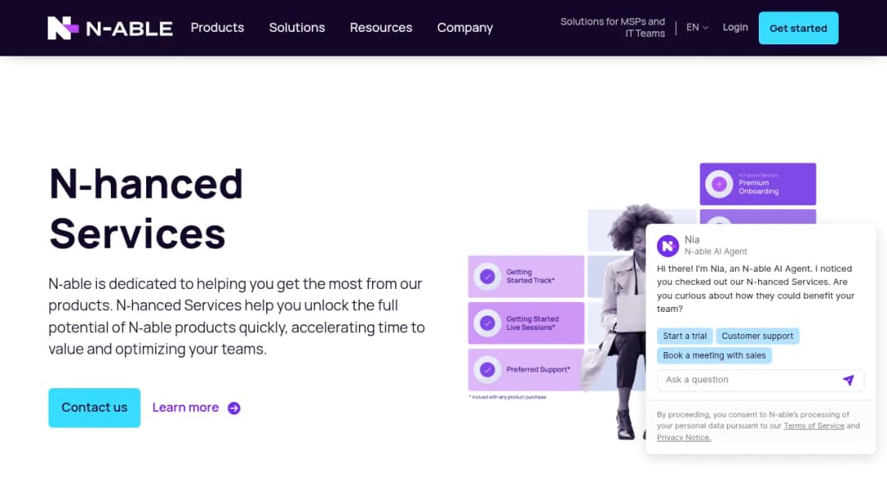Screen dimensions: 887x499
Task: Click the Getting Started Live Sessions checkmark
Action: 487,323
